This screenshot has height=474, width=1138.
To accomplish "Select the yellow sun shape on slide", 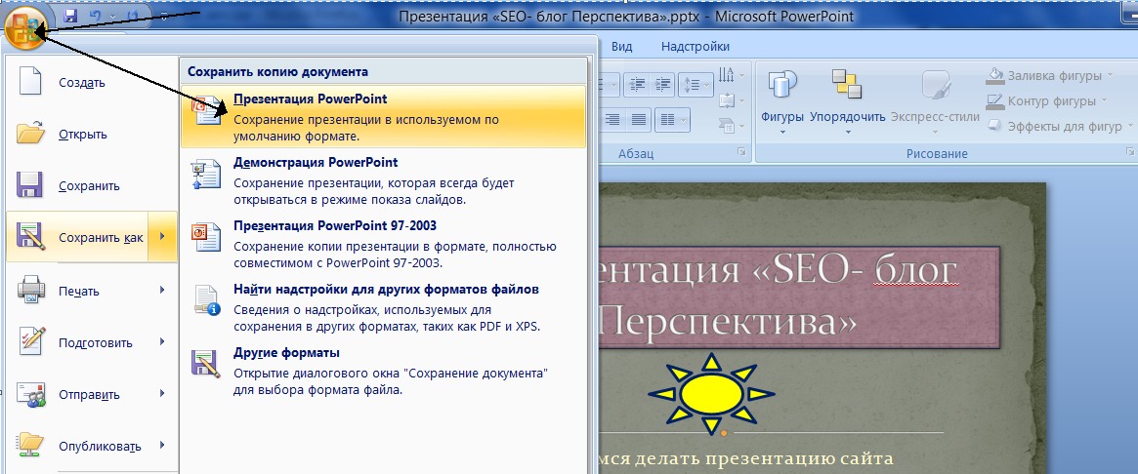I will pyautogui.click(x=711, y=394).
